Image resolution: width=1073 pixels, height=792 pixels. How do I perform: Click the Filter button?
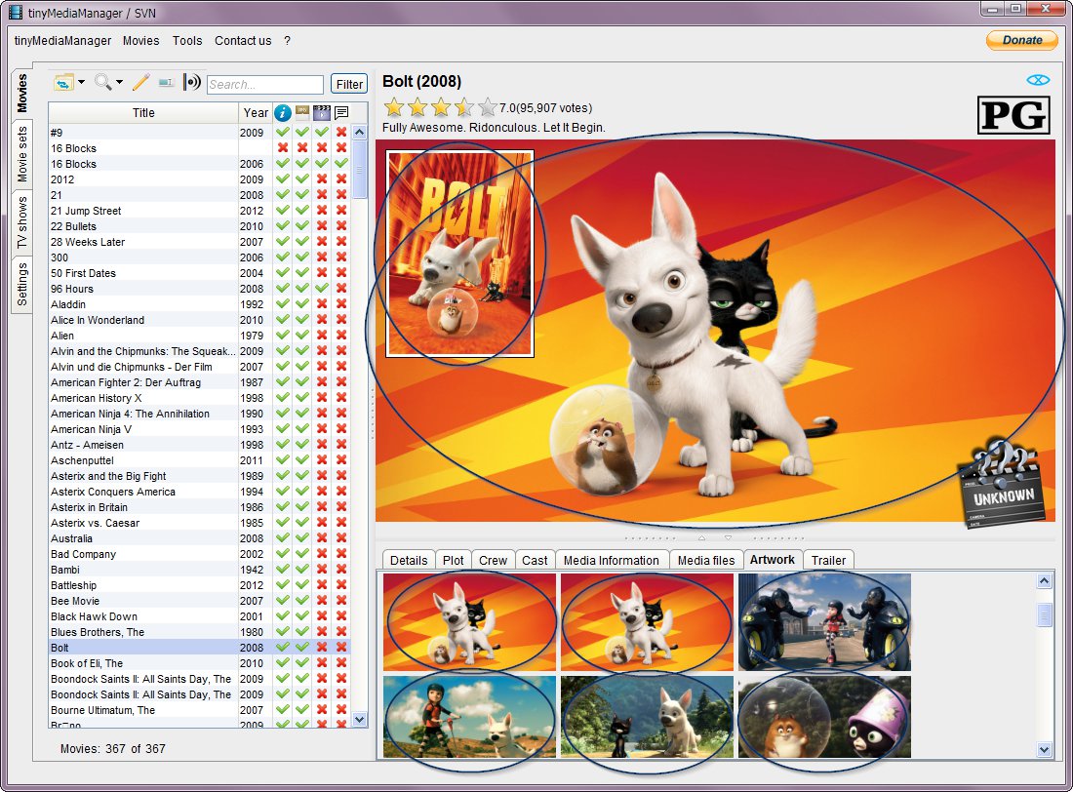click(349, 84)
